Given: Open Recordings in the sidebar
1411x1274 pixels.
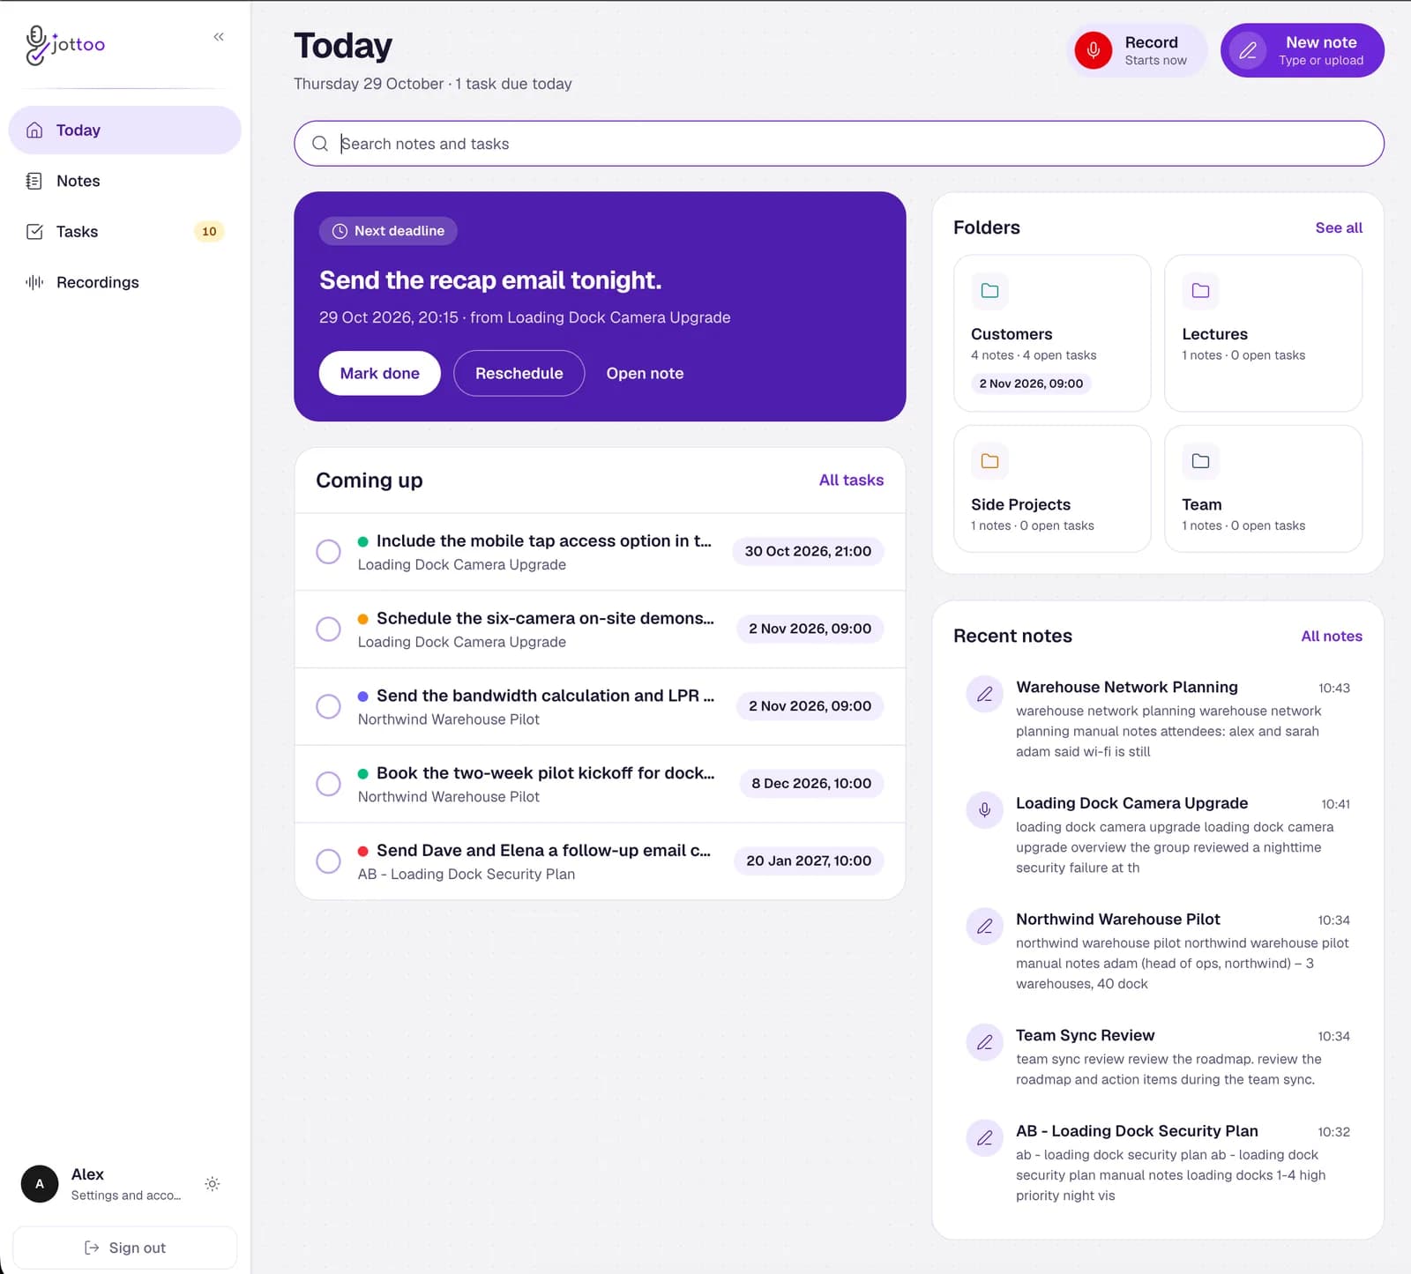Looking at the screenshot, I should (124, 282).
